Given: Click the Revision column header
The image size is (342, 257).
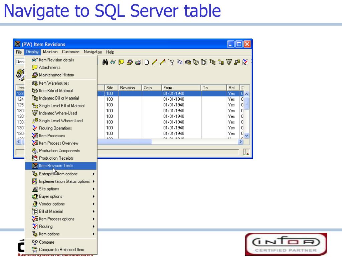Looking at the screenshot, I should [x=130, y=88].
